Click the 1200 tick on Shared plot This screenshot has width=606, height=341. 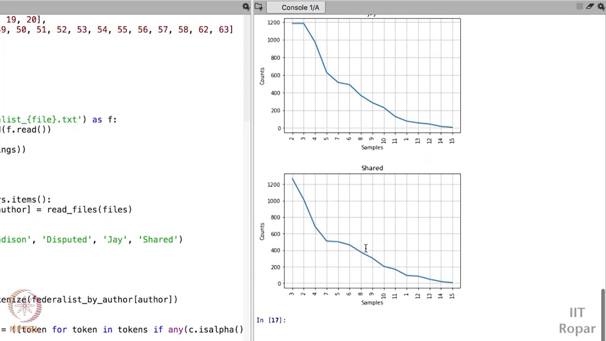coord(273,185)
